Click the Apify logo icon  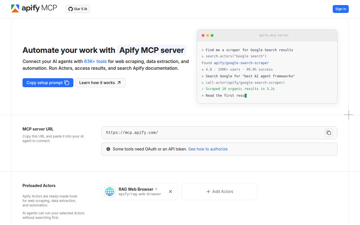point(15,8)
